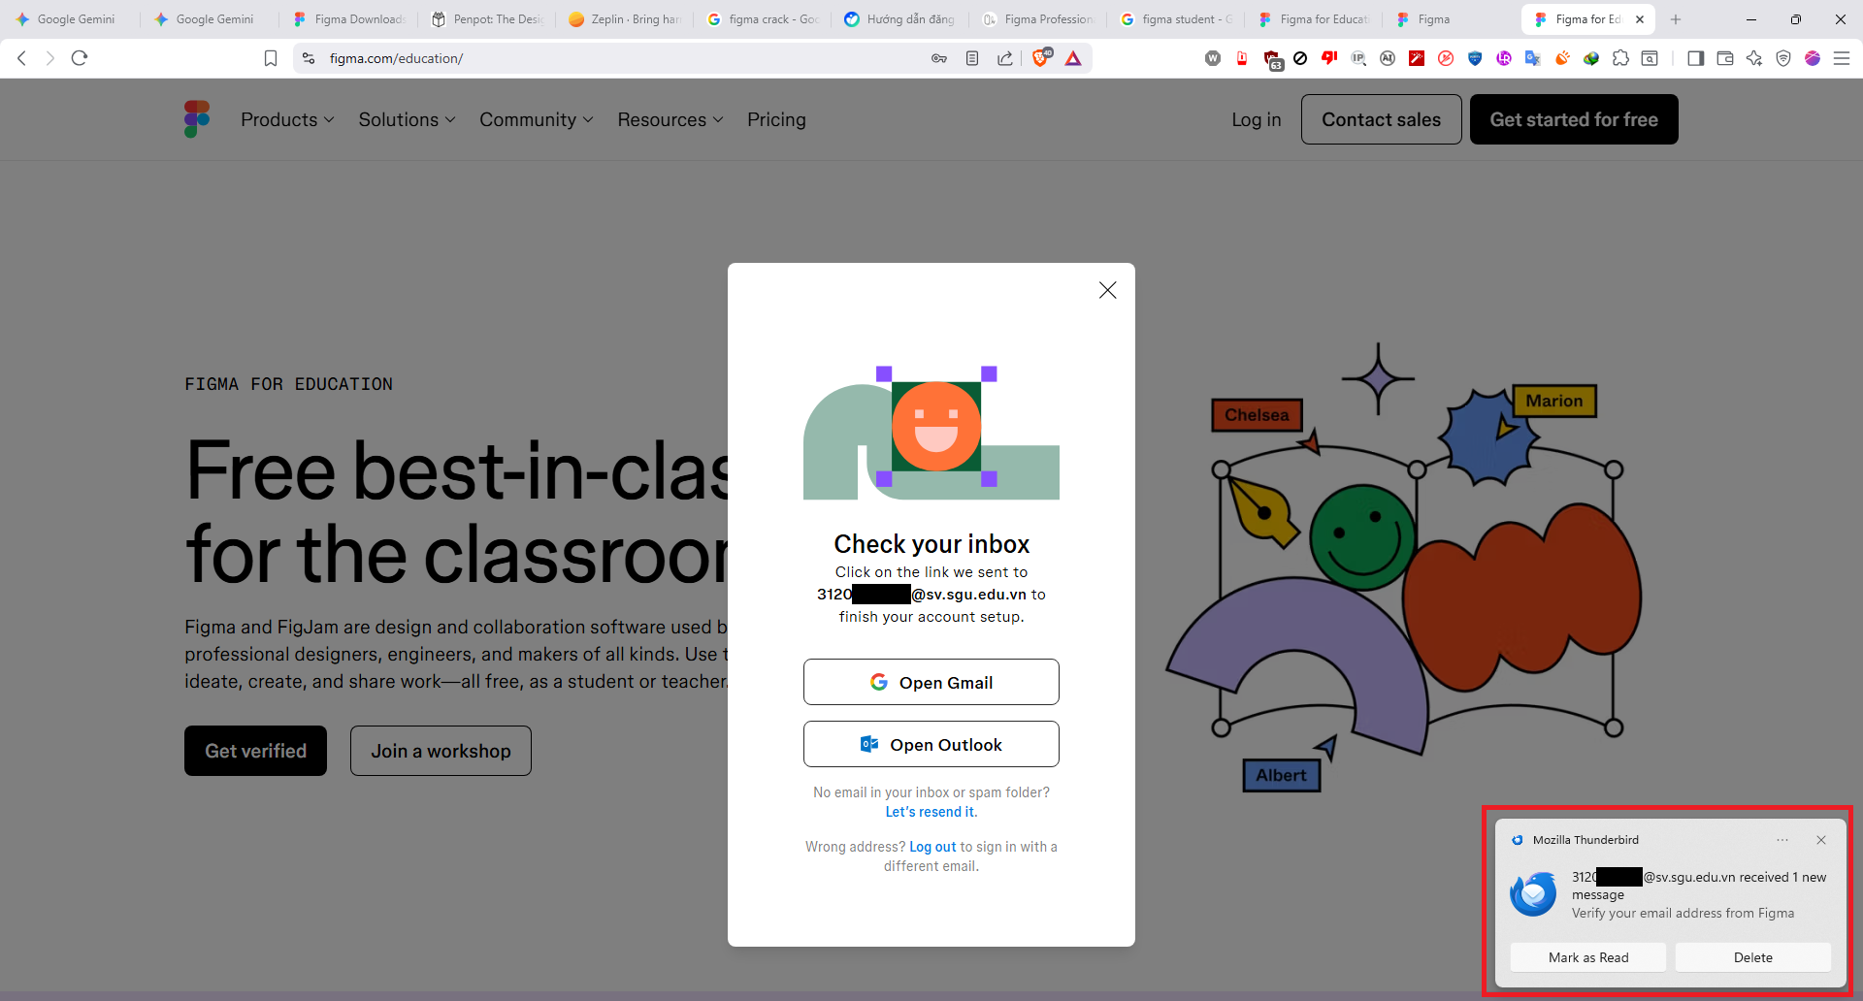This screenshot has width=1863, height=1001.
Task: Dismiss the Mozilla Thunderbird notification
Action: pyautogui.click(x=1821, y=840)
